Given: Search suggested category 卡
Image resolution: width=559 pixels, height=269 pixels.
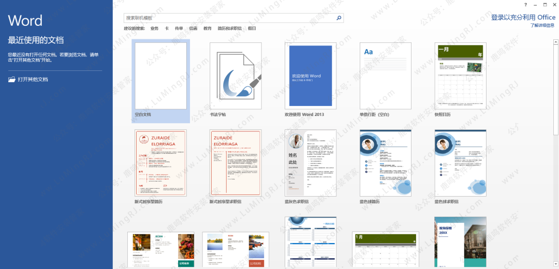Looking at the screenshot, I should click(167, 28).
